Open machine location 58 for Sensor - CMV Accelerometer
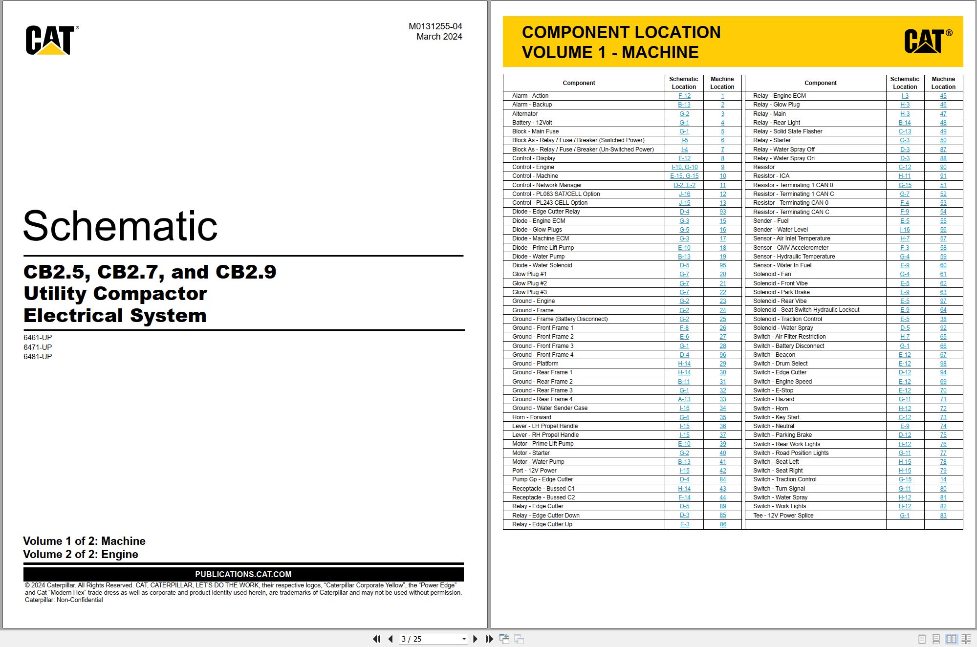This screenshot has height=647, width=977. click(x=943, y=248)
